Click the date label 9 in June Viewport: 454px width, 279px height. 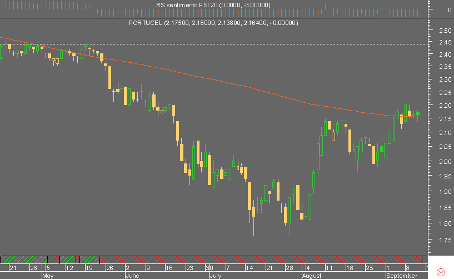(x=148, y=268)
